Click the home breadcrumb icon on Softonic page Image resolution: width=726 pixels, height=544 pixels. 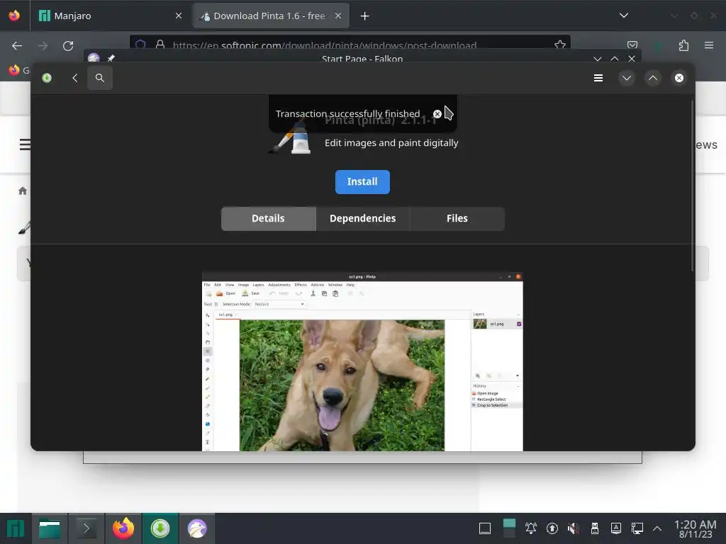pyautogui.click(x=23, y=191)
